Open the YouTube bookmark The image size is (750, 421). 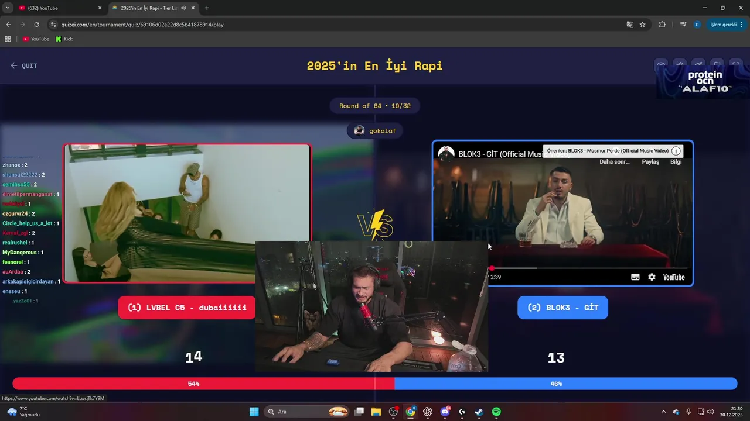click(x=36, y=39)
